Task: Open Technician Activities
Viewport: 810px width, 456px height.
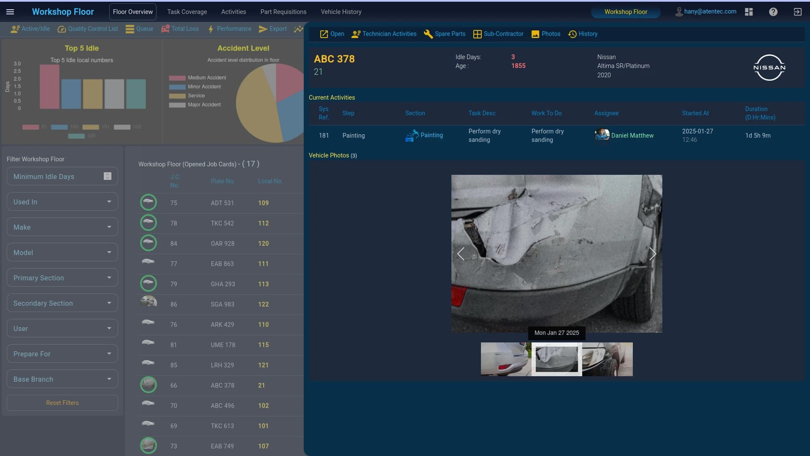Action: pos(384,34)
